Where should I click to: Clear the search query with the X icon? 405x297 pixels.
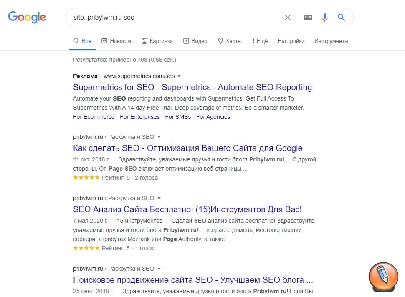click(x=287, y=18)
